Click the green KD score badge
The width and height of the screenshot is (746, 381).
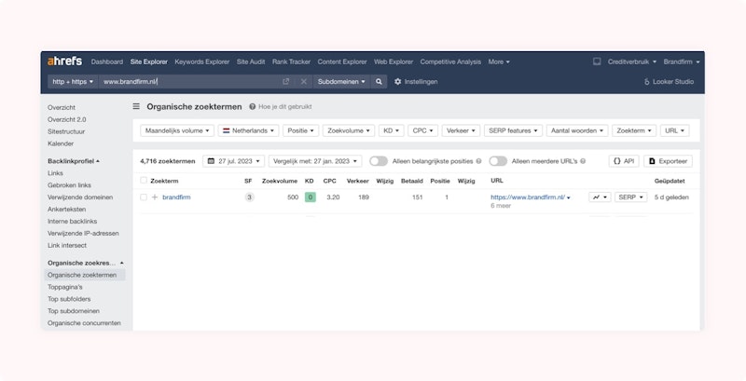point(310,197)
